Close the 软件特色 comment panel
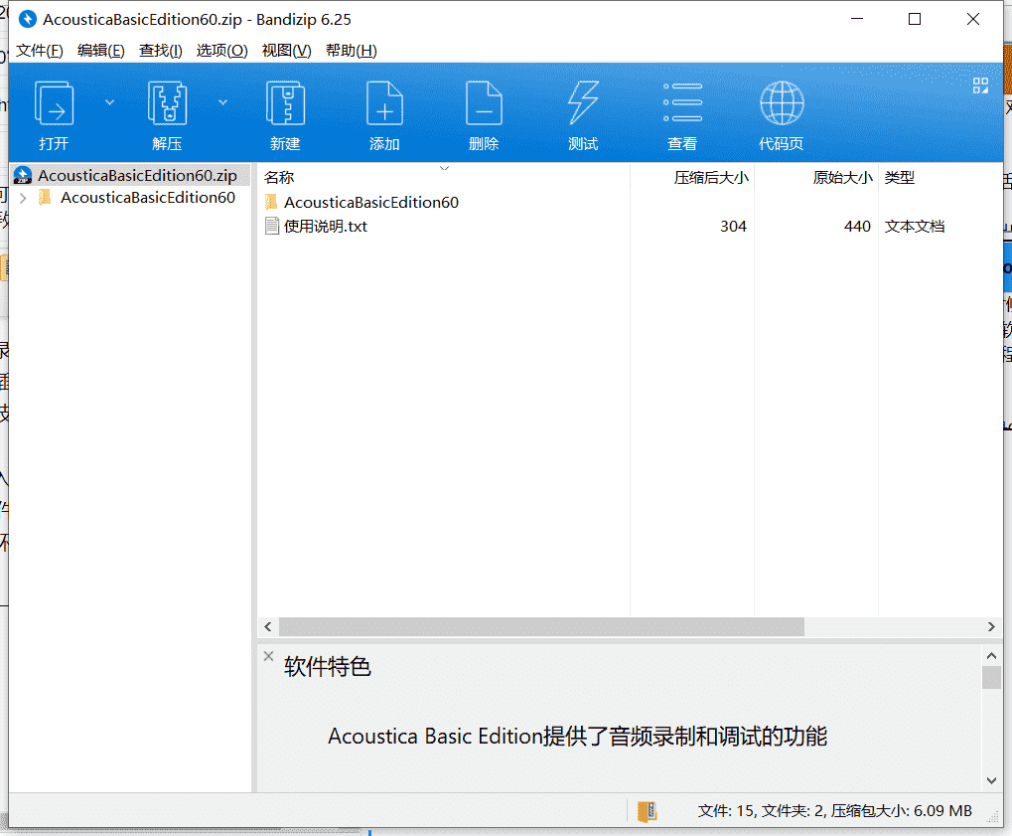Image resolution: width=1012 pixels, height=836 pixels. tap(268, 656)
